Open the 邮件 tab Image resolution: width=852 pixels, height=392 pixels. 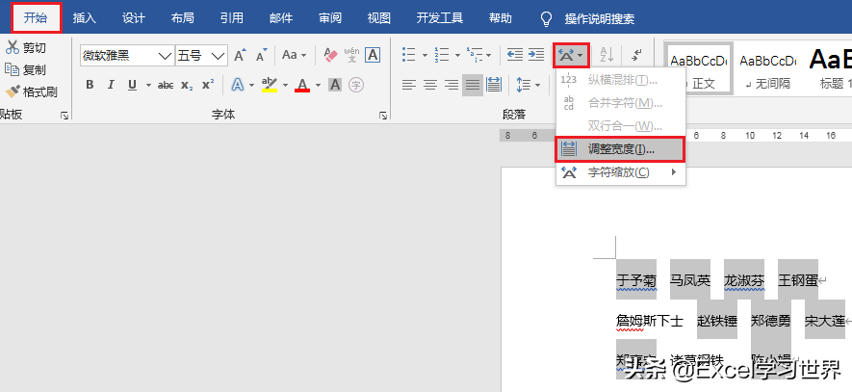tap(281, 18)
